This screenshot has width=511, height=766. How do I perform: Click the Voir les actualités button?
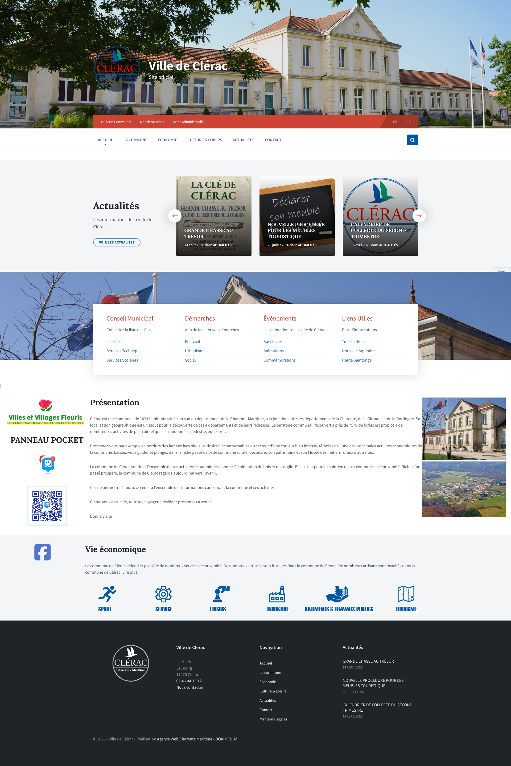click(x=117, y=242)
